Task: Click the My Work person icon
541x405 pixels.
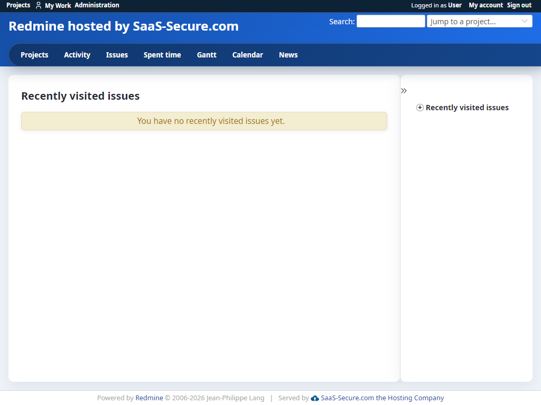Action: [x=39, y=5]
